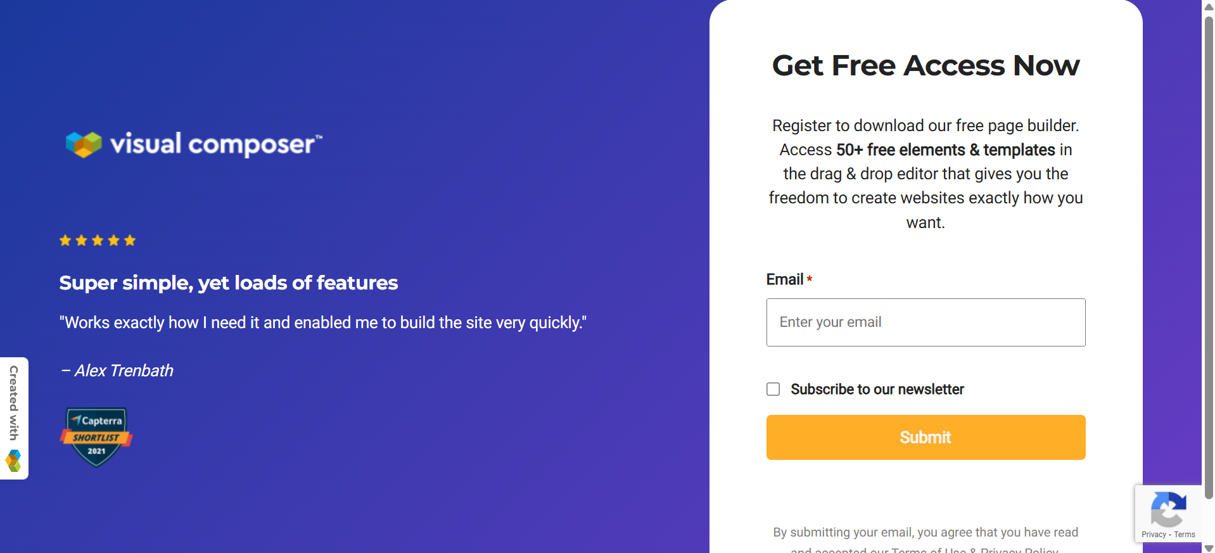Click the Submit button
The height and width of the screenshot is (553, 1215).
point(925,437)
